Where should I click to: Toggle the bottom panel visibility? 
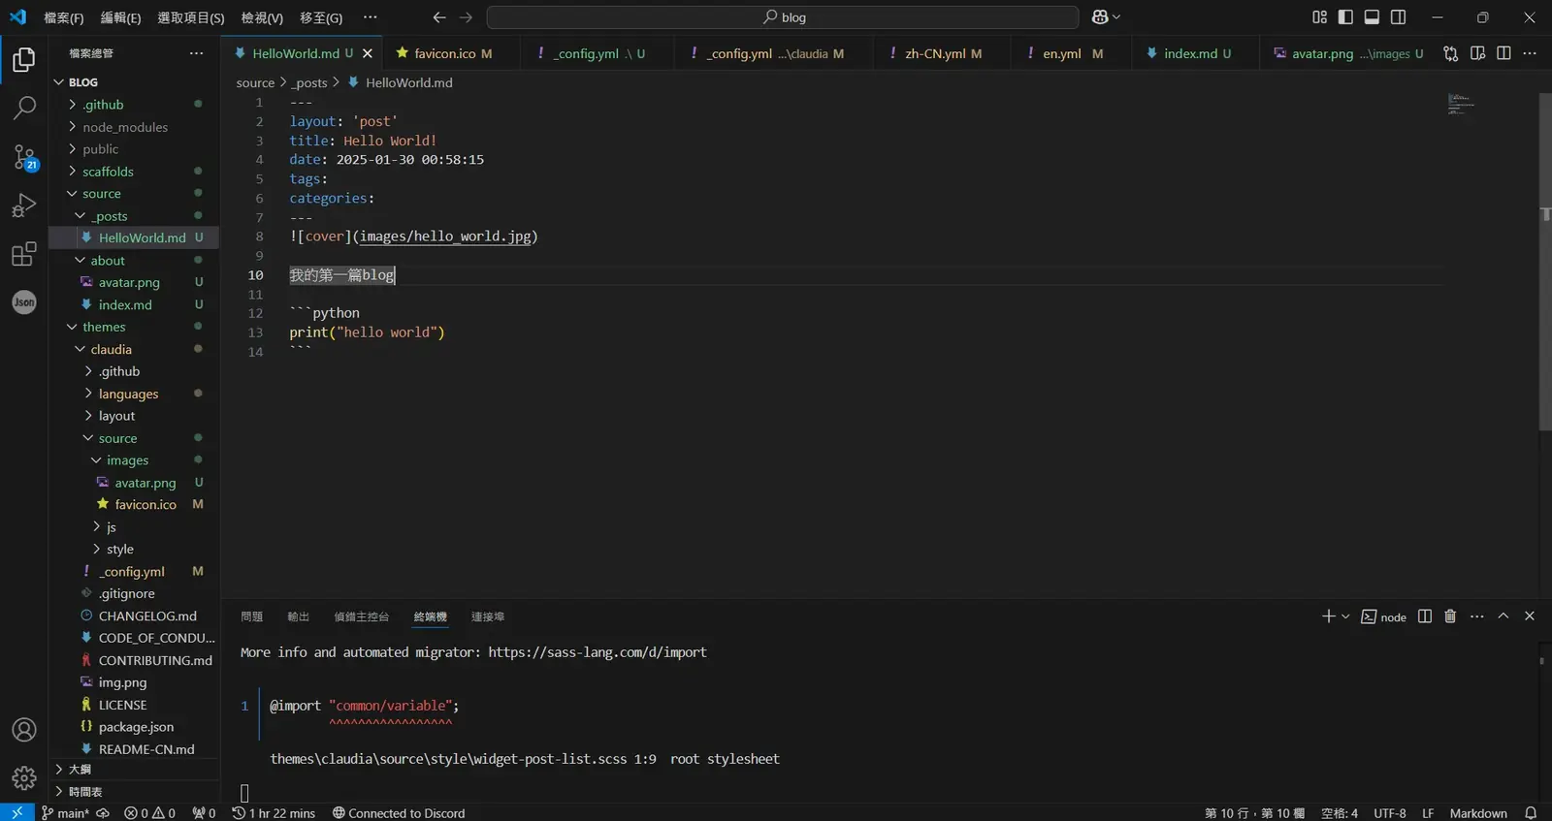[1372, 17]
